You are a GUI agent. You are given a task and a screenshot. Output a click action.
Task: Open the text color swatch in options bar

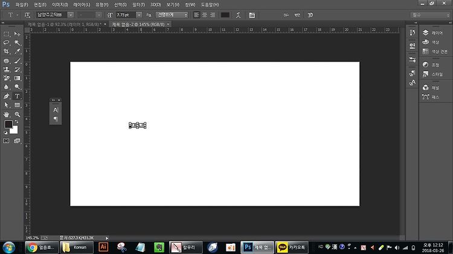pyautogui.click(x=225, y=15)
